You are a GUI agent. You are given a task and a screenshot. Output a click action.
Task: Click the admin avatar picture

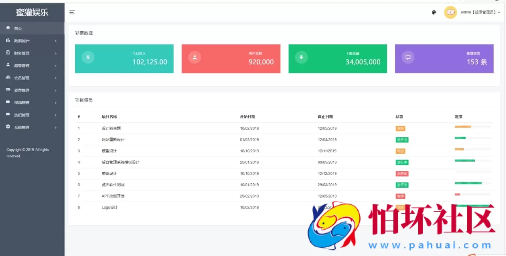[x=450, y=12]
